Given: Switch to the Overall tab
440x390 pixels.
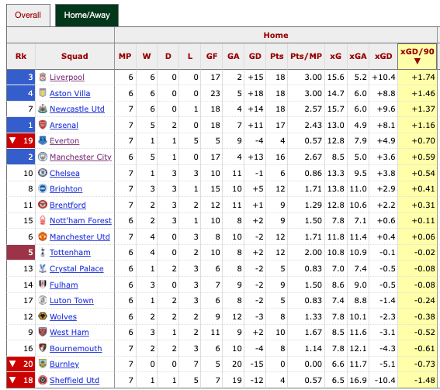Looking at the screenshot, I should 28,16.
